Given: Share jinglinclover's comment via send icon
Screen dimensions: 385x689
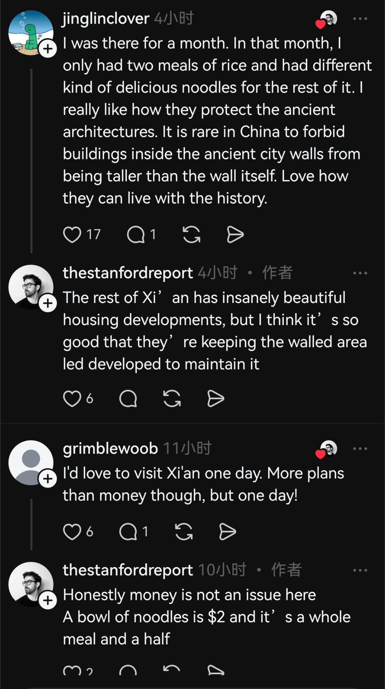Looking at the screenshot, I should pos(235,235).
